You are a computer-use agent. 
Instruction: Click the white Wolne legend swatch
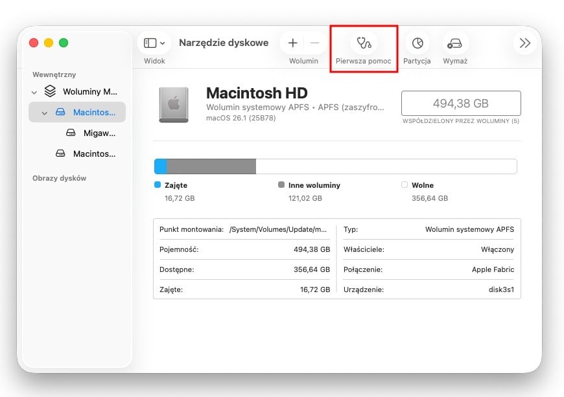[x=405, y=185]
